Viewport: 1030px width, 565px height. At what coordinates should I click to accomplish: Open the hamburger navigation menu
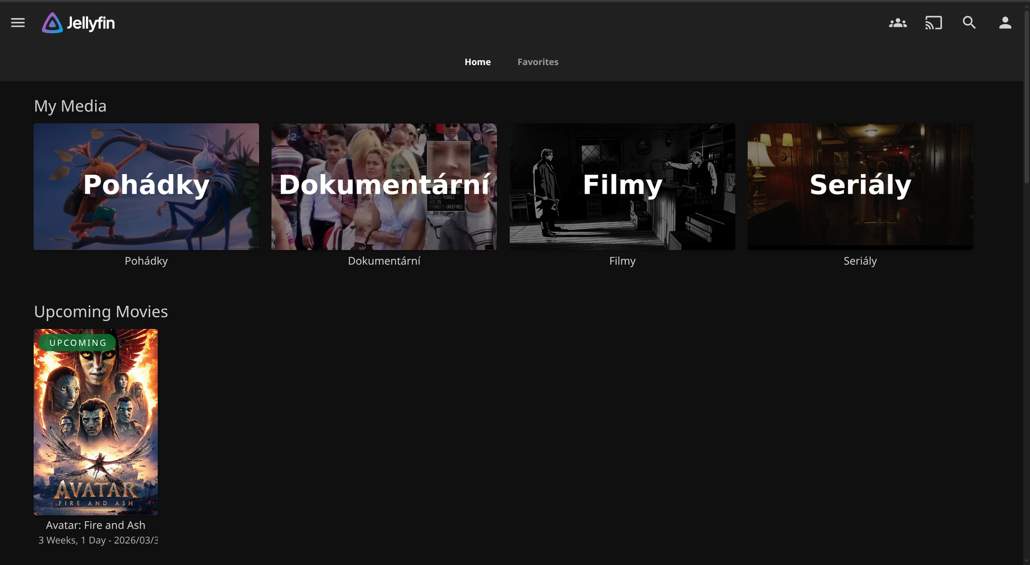[18, 23]
